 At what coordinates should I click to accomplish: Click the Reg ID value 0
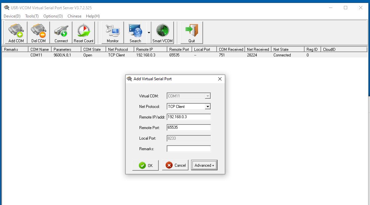tap(308, 55)
